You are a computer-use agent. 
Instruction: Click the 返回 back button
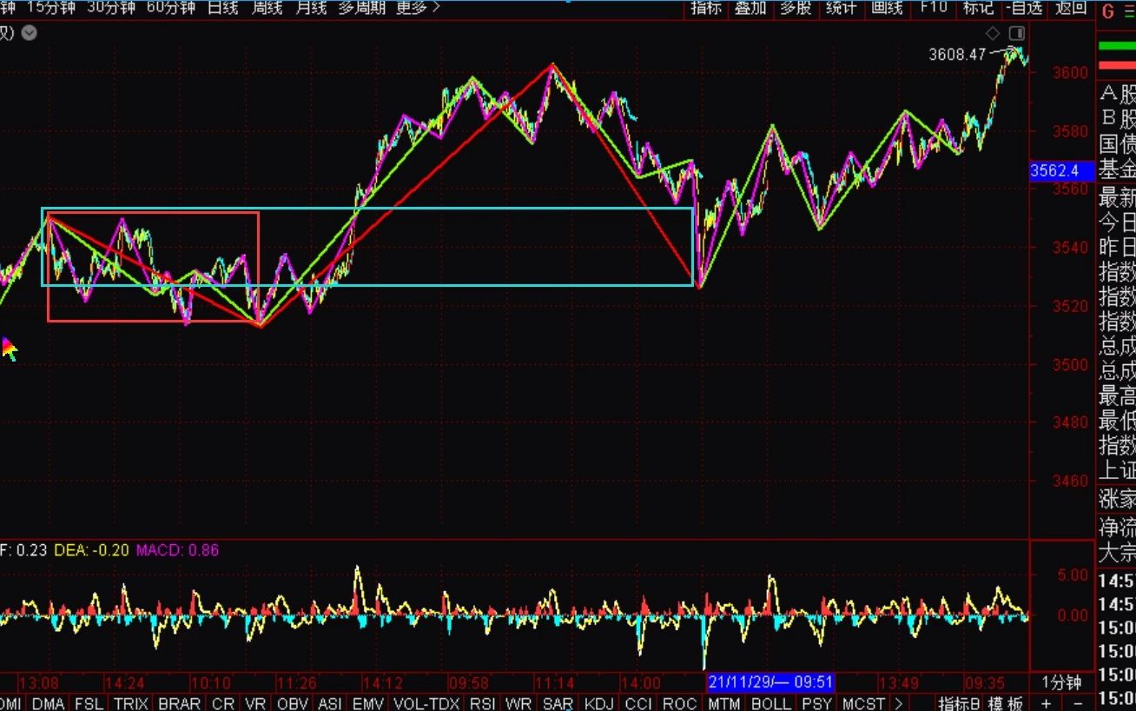1070,8
